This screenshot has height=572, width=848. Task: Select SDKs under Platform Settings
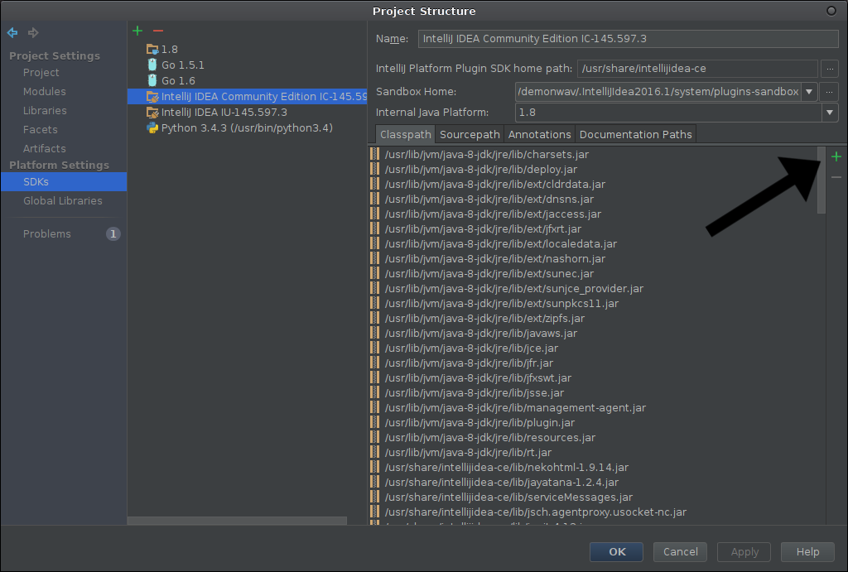(64, 181)
